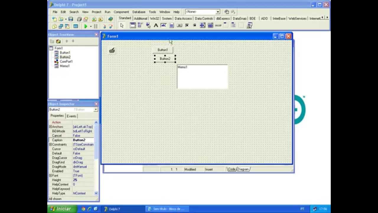The width and height of the screenshot is (378, 213).
Task: Expand the Constraints property
Action: click(x=50, y=144)
